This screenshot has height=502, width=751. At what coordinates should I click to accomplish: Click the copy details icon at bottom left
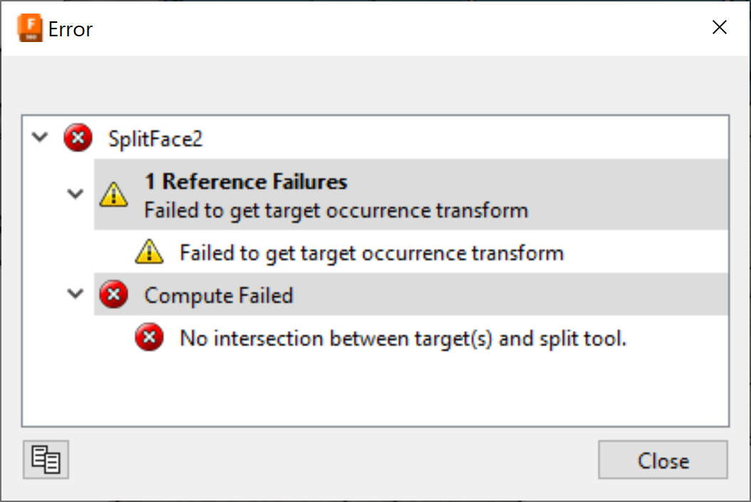pos(46,459)
